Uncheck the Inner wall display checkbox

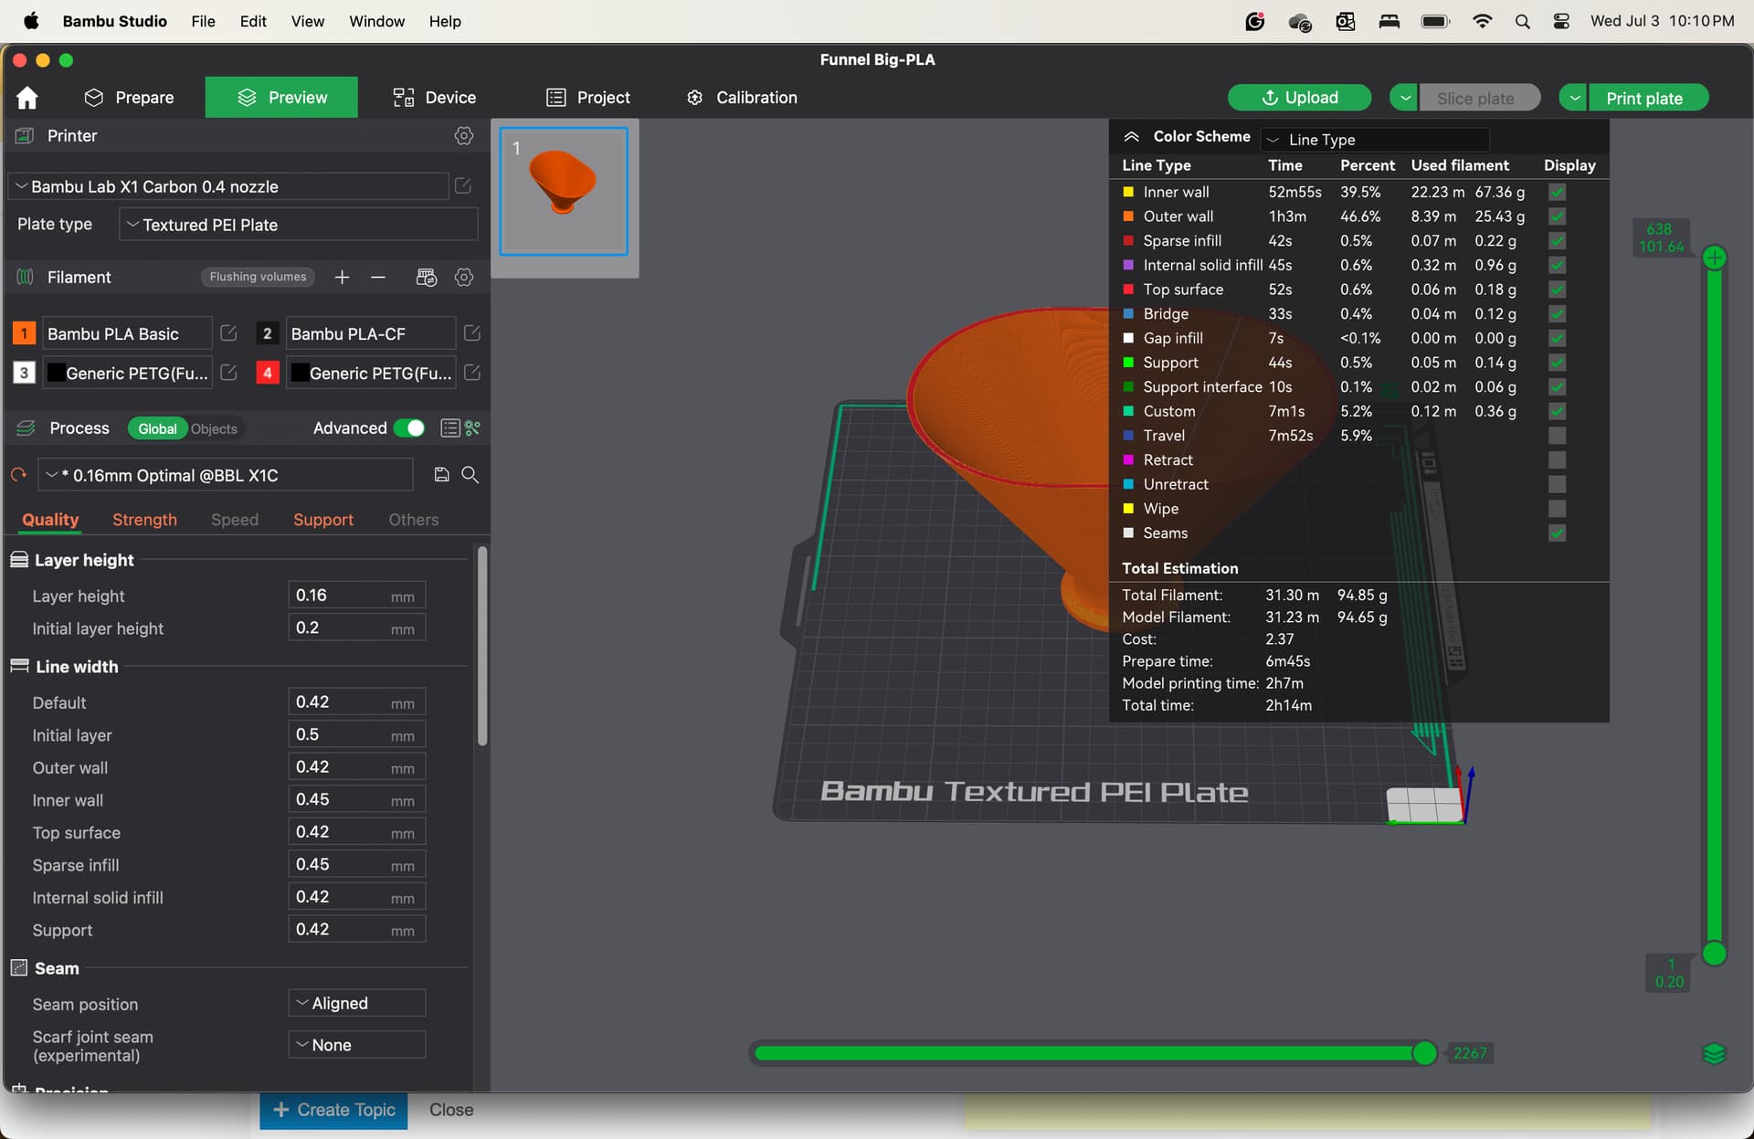(x=1558, y=192)
